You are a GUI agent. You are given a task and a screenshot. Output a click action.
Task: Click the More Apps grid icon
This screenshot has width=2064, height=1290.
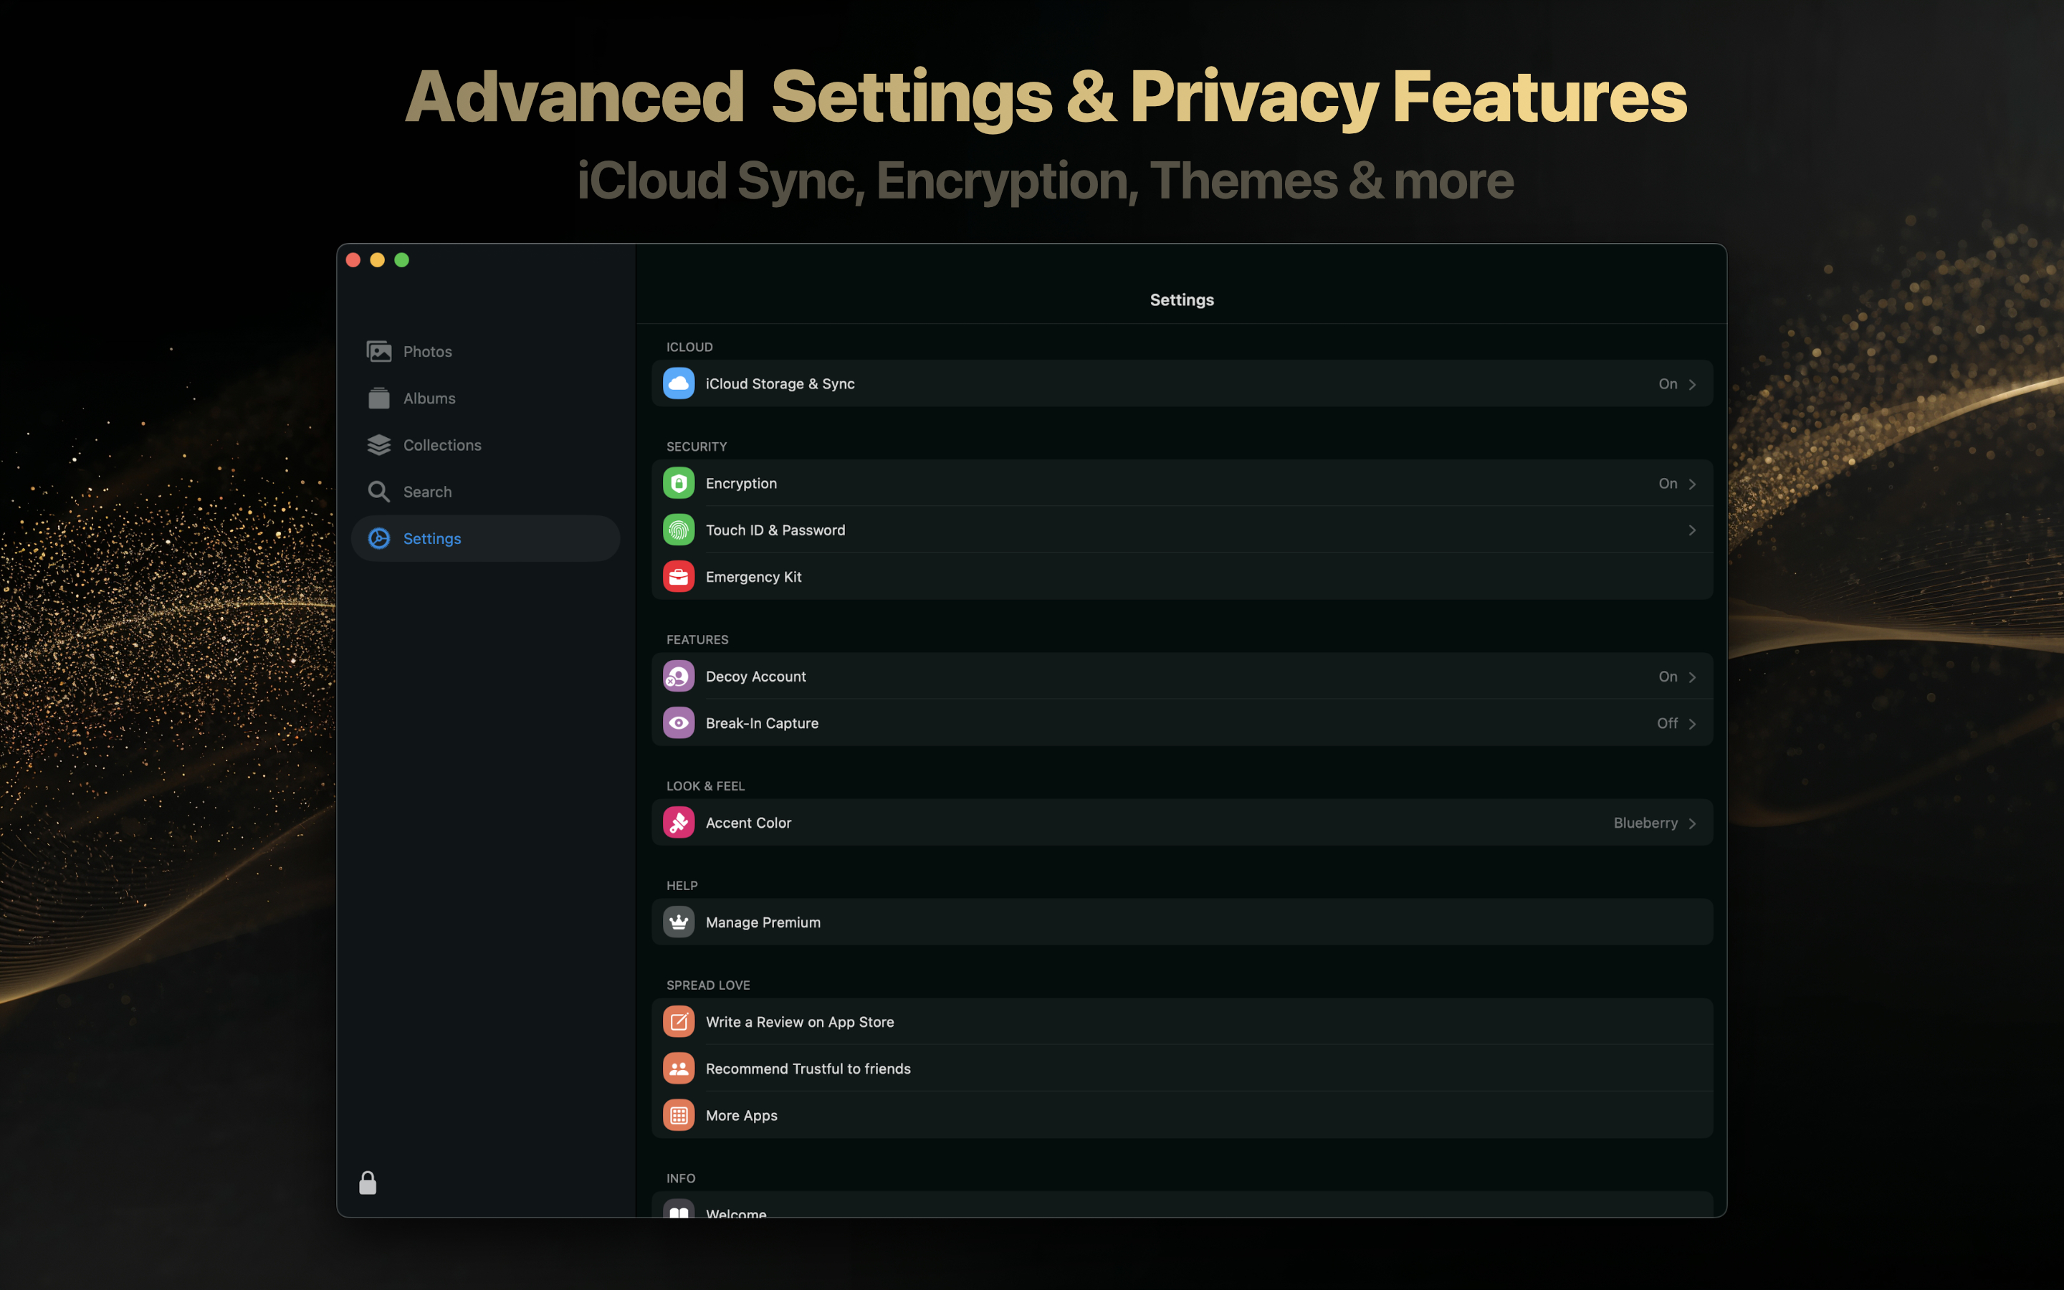679,1116
